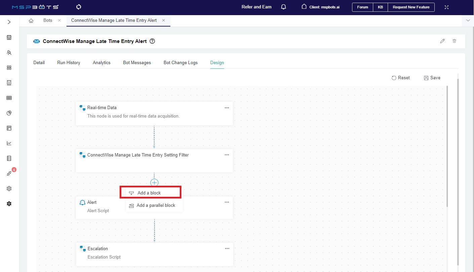Go to home tab icon
The width and height of the screenshot is (474, 272).
31,20
